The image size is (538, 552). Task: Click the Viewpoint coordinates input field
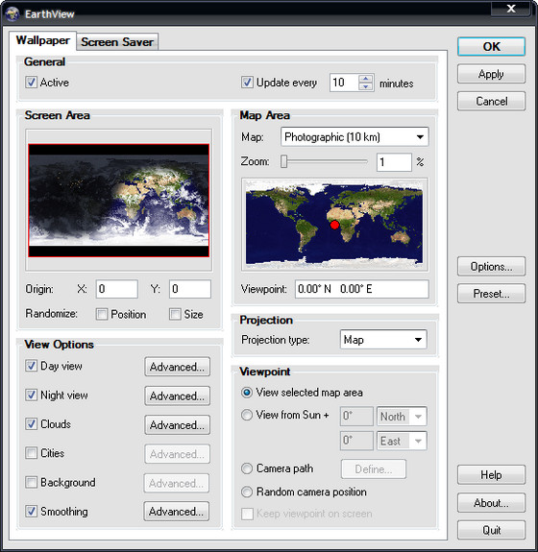[362, 289]
